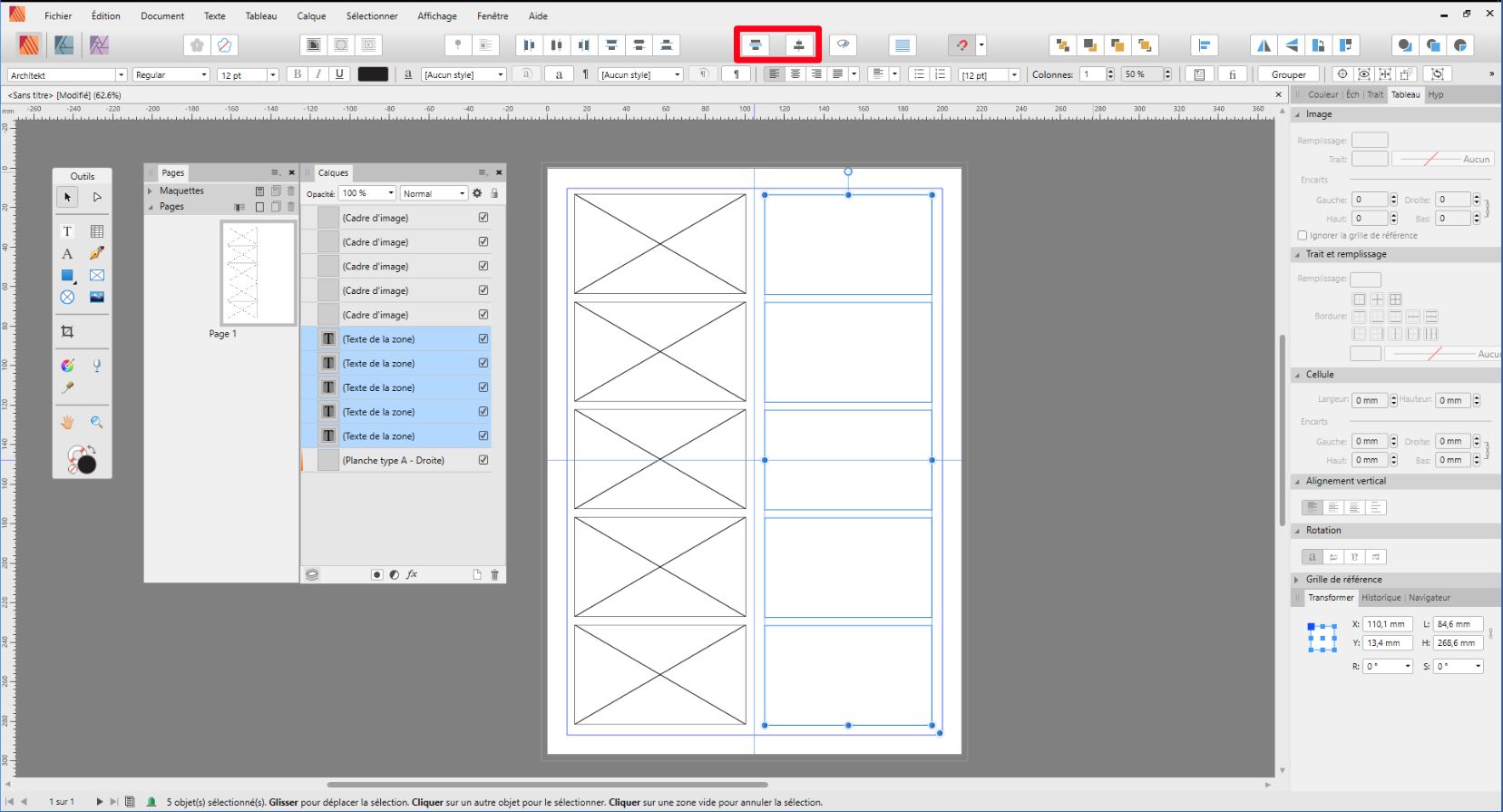Image resolution: width=1503 pixels, height=812 pixels.
Task: Expand the Maquettes section
Action: click(151, 191)
